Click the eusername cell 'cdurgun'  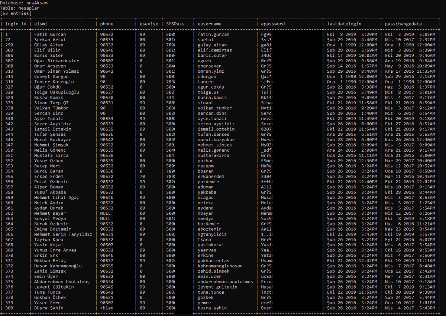[207, 76]
